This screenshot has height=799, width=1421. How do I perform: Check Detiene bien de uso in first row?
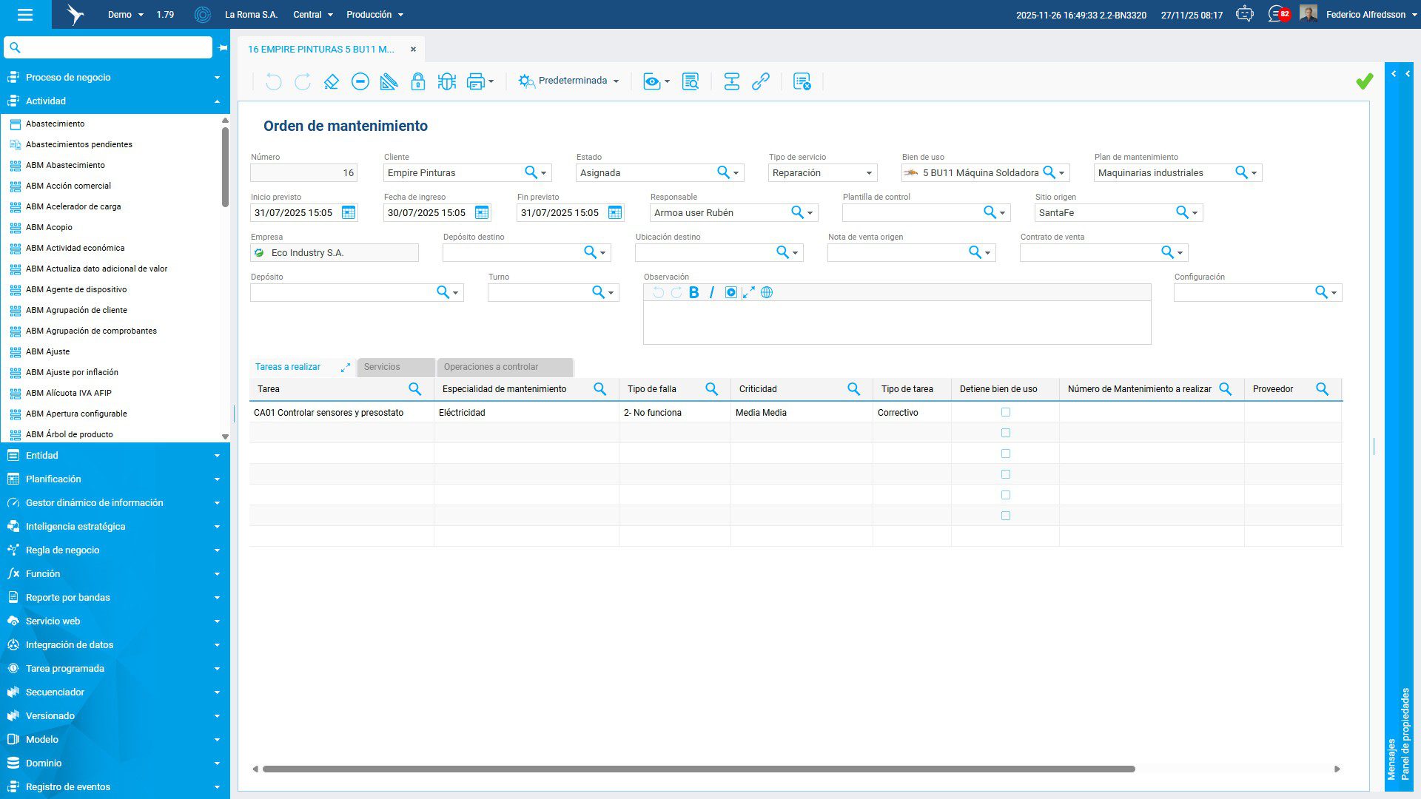click(1005, 412)
